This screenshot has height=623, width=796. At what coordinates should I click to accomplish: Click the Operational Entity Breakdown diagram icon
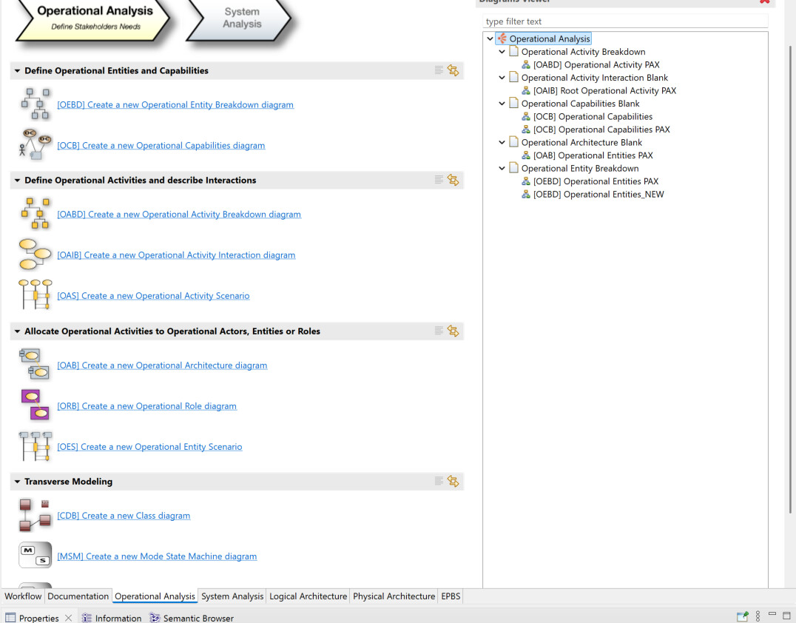pos(35,104)
